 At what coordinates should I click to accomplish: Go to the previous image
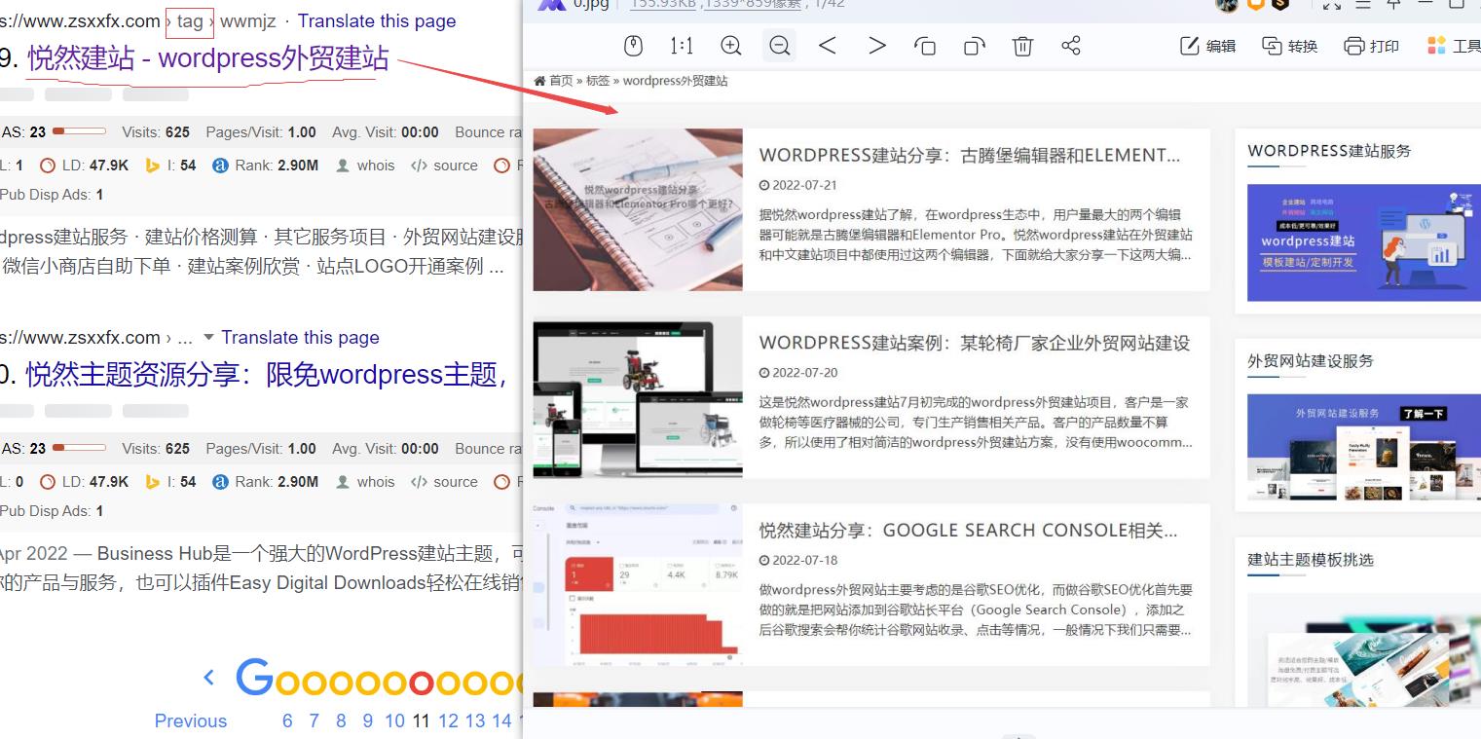[828, 46]
